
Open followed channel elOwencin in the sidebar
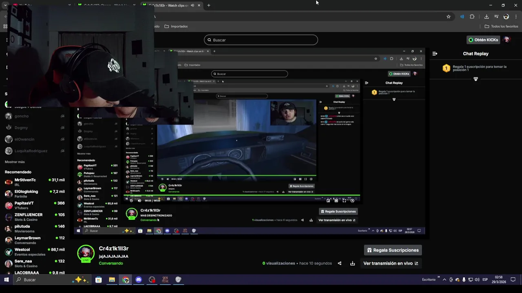coord(35,139)
